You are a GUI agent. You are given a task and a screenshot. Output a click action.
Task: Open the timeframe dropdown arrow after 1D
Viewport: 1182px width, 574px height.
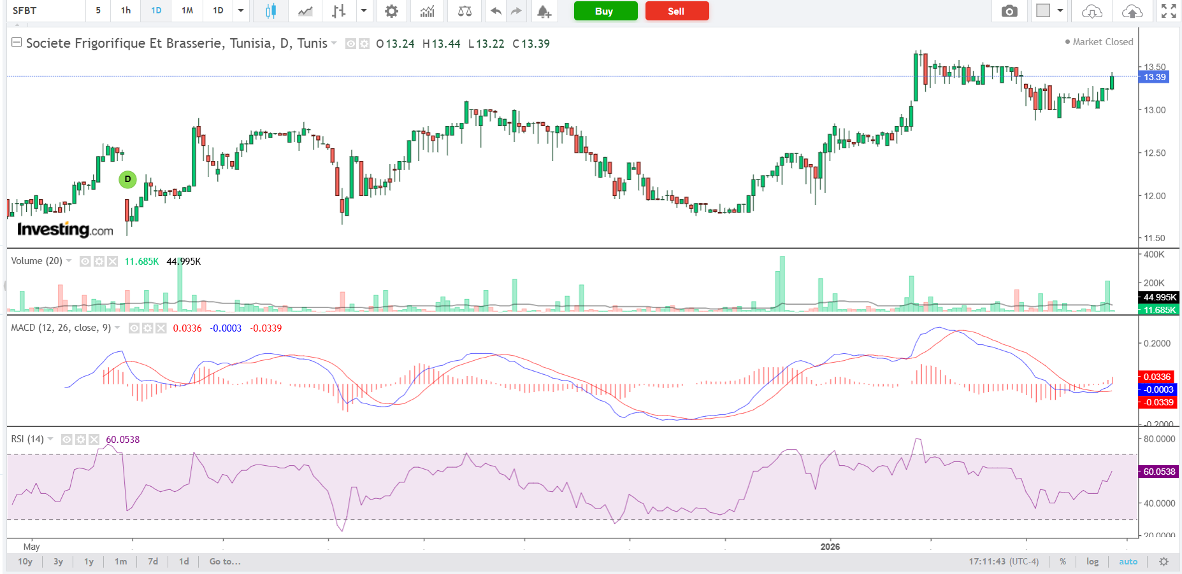point(241,11)
